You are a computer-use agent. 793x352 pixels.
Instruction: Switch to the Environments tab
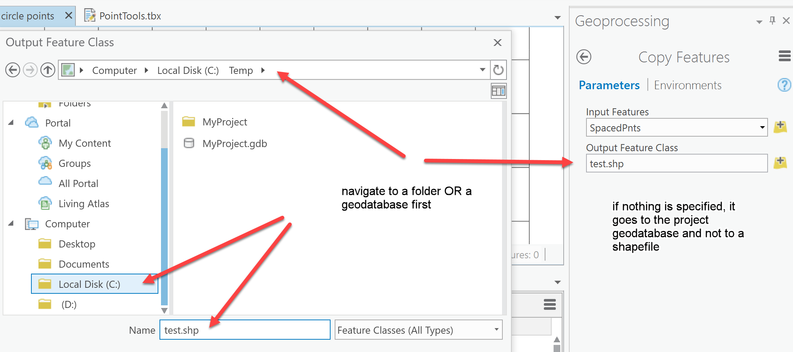point(688,85)
